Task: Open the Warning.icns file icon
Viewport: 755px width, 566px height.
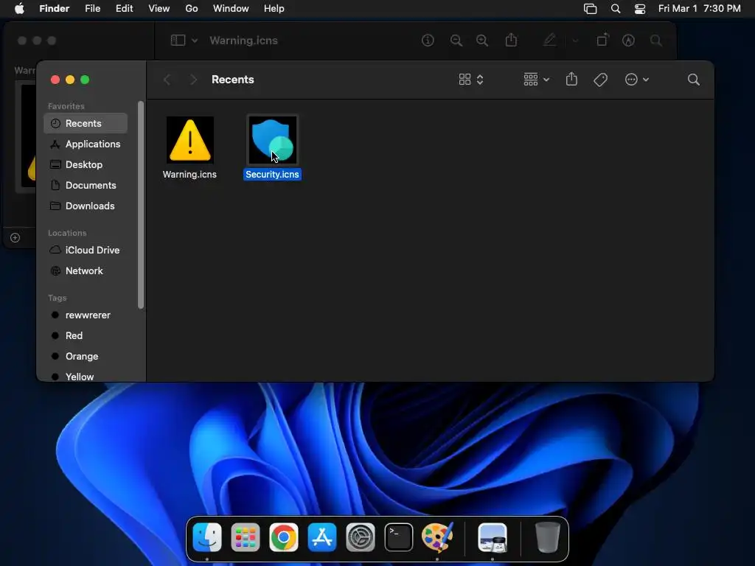Action: pos(189,140)
